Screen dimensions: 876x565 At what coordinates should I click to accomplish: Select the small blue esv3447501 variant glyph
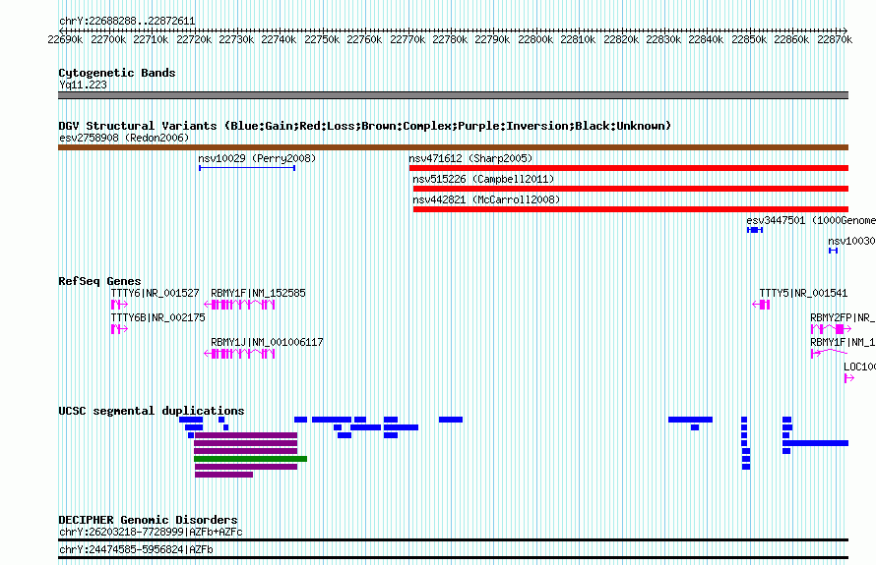click(x=755, y=230)
